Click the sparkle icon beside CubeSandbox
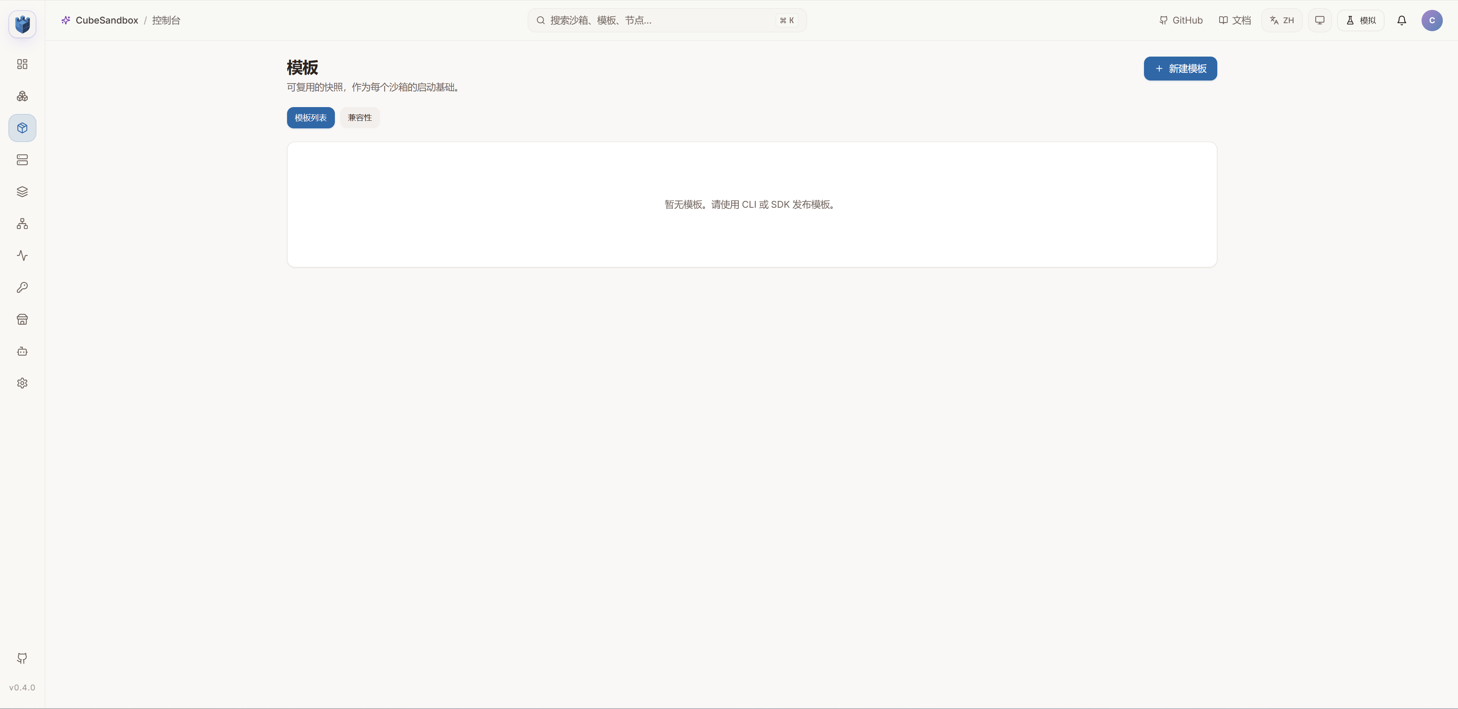Screen dimensions: 1458x709 (66, 21)
